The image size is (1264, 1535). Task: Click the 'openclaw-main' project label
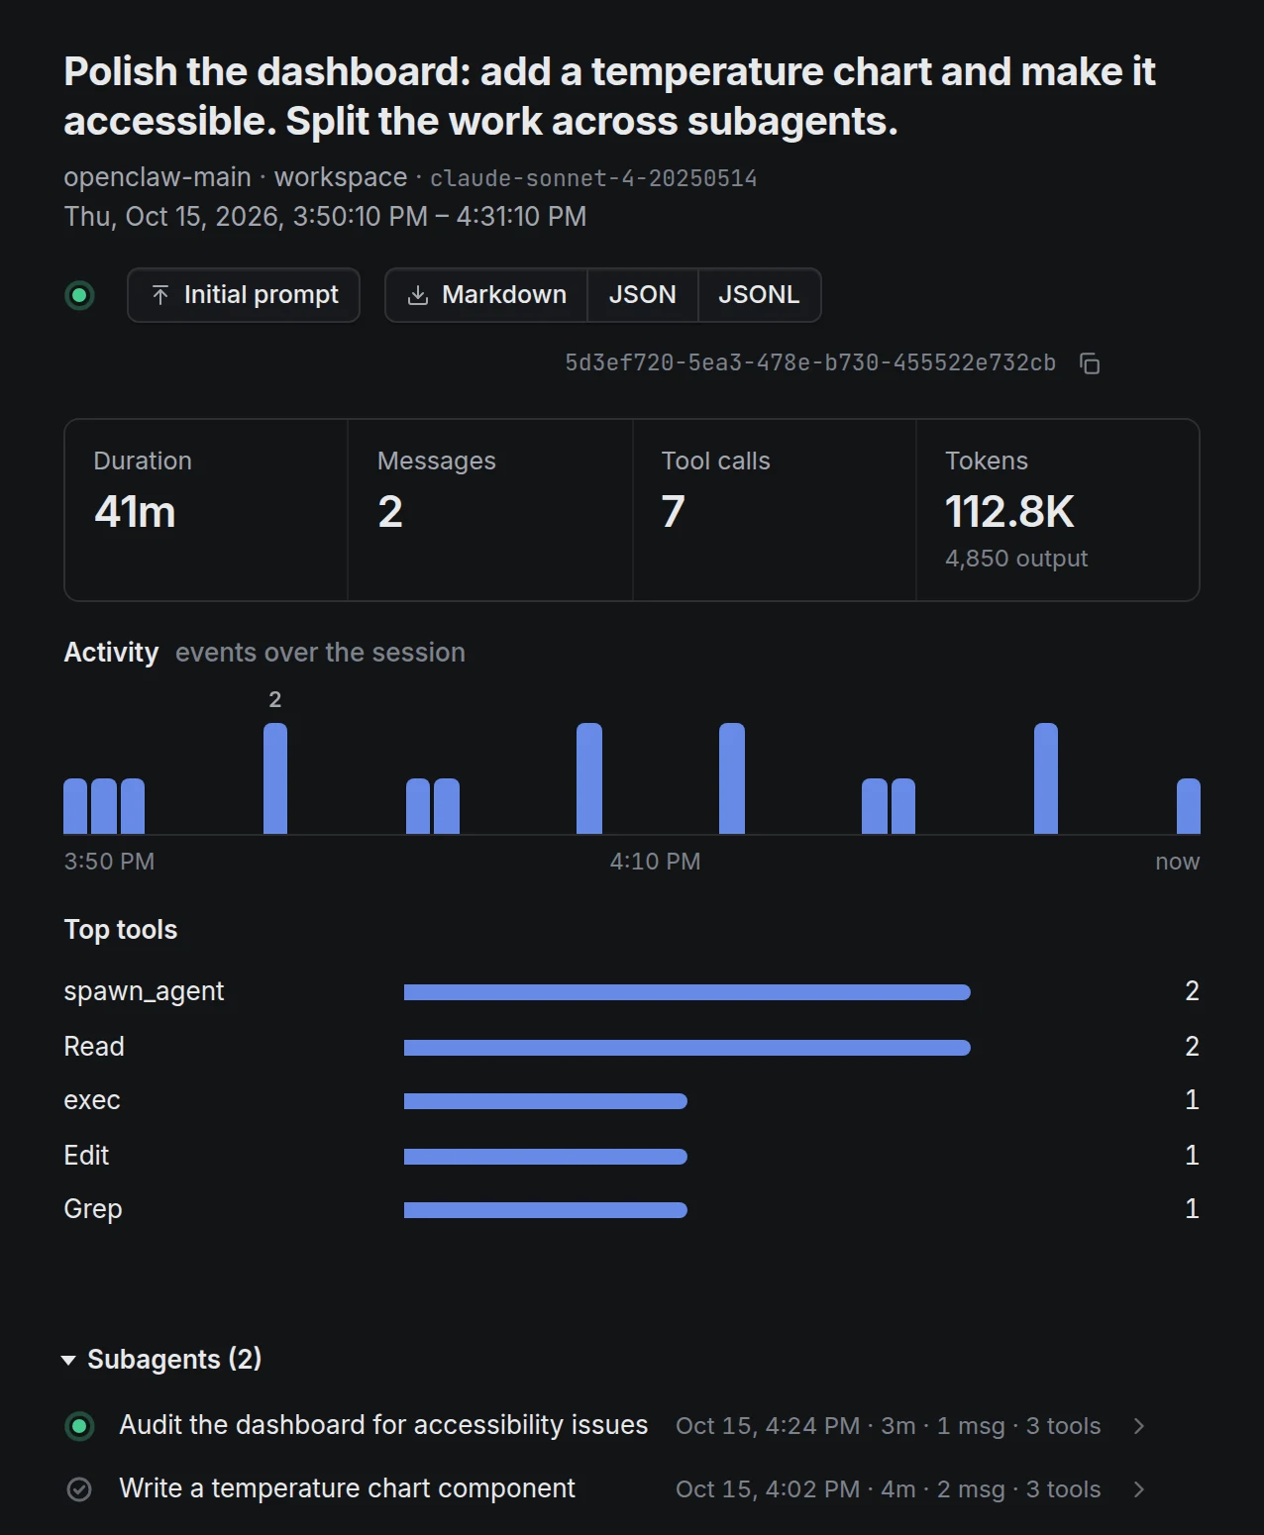(158, 177)
